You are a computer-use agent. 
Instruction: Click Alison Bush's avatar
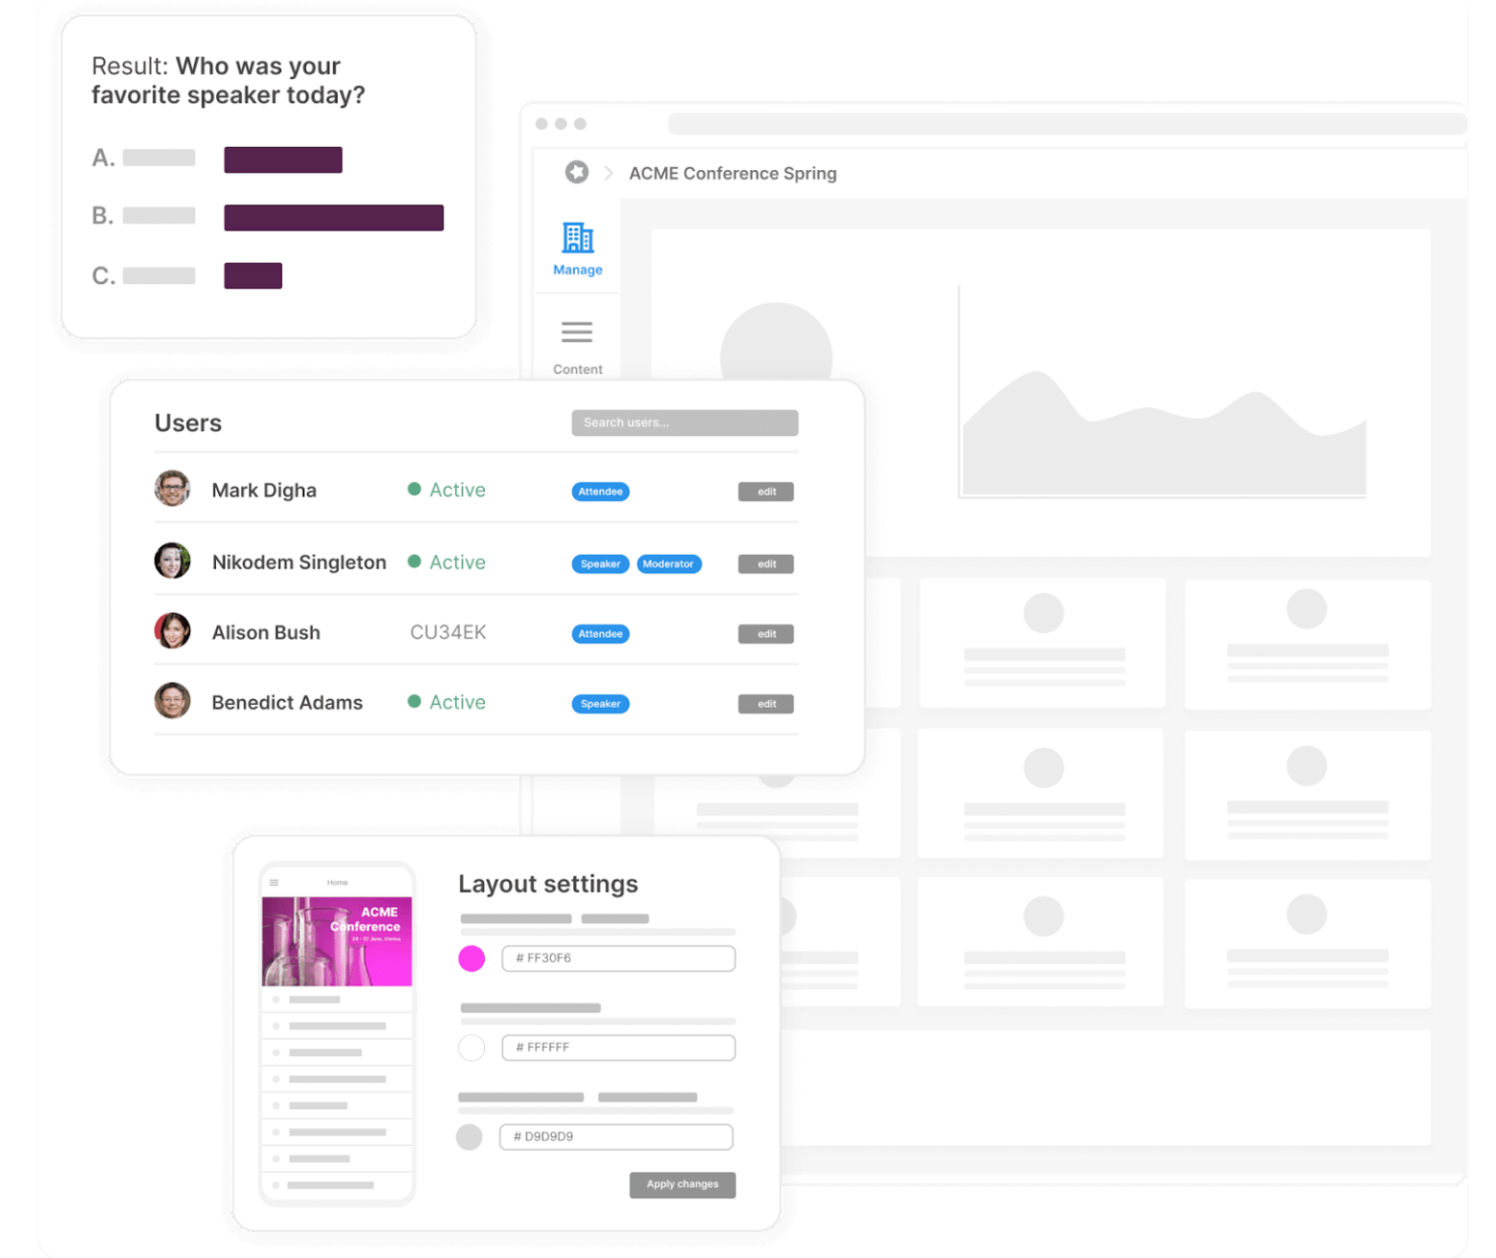coord(173,631)
